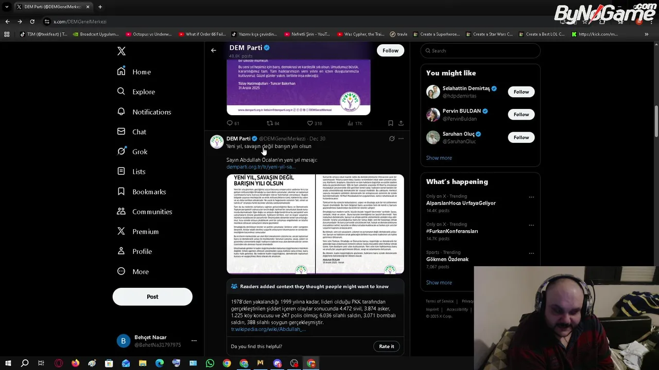Open Grok in the sidebar
The width and height of the screenshot is (659, 370).
click(x=132, y=152)
